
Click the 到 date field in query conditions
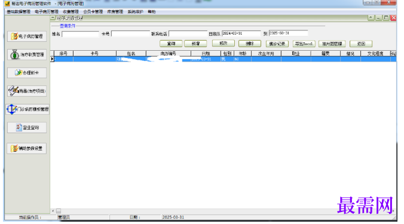pyautogui.click(x=288, y=33)
